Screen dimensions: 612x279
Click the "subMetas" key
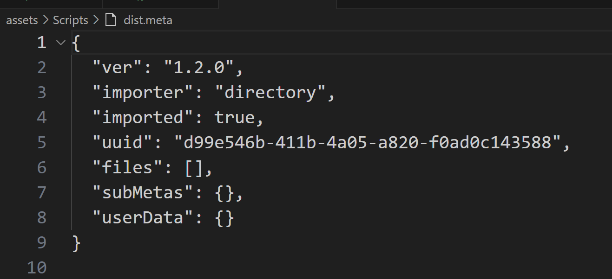(143, 192)
